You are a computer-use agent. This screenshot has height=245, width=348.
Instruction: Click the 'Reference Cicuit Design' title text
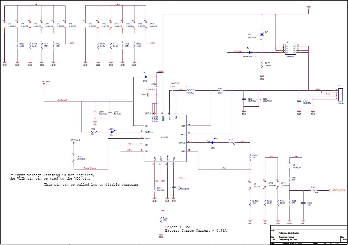click(289, 233)
